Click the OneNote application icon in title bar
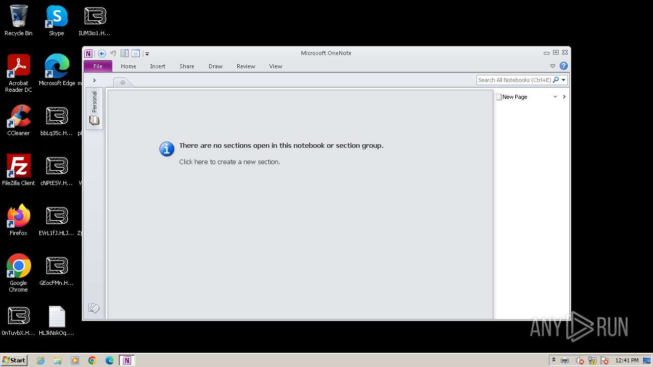 pos(88,54)
